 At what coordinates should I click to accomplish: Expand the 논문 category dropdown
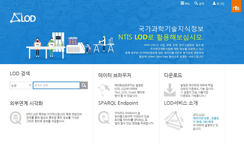click(x=21, y=85)
